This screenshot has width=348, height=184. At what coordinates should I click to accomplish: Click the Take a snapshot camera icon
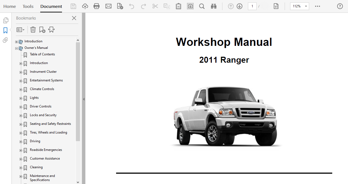click(190, 6)
